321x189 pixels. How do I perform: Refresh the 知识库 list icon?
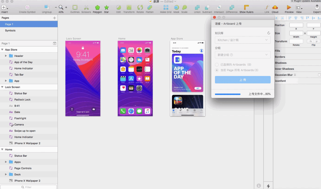click(x=269, y=33)
